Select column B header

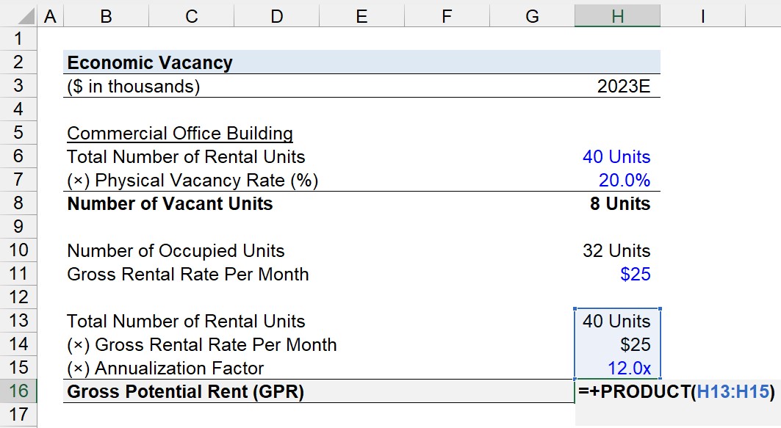point(106,16)
